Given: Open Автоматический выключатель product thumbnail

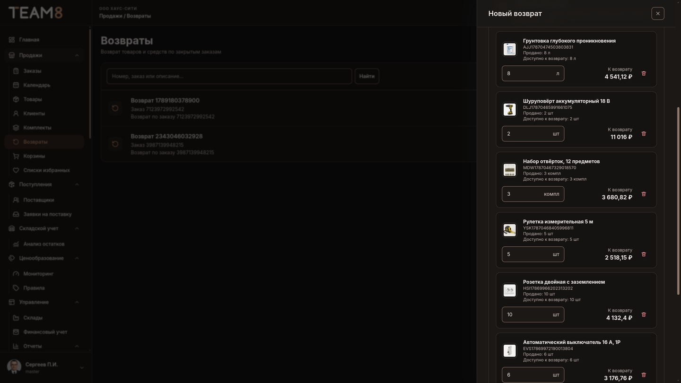Looking at the screenshot, I should (509, 351).
